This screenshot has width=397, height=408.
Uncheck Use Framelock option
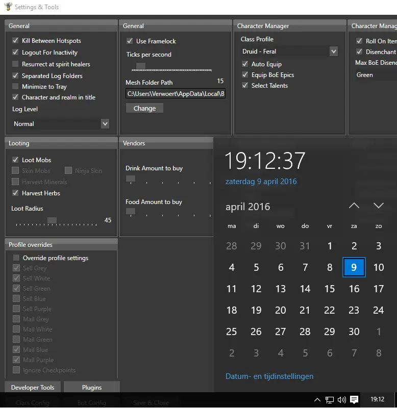tap(130, 41)
